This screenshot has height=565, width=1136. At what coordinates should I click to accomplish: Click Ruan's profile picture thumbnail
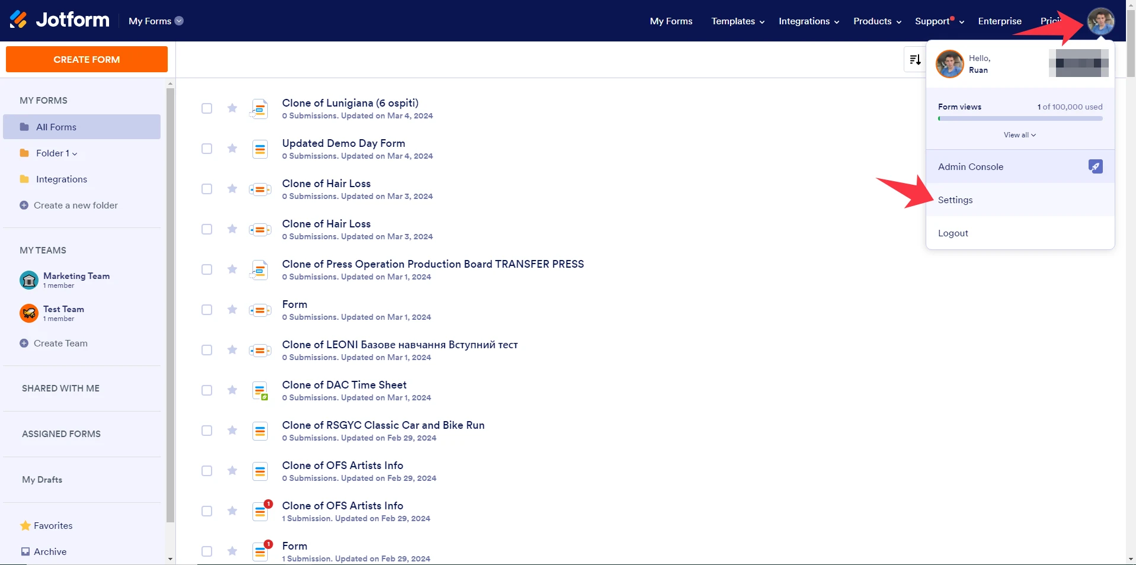(949, 63)
